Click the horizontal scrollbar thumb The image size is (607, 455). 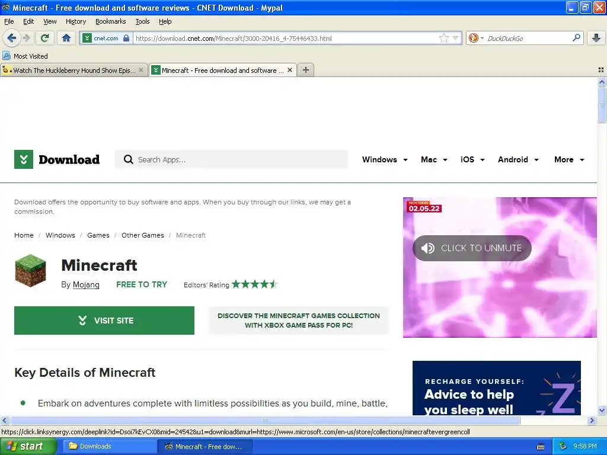(265, 420)
